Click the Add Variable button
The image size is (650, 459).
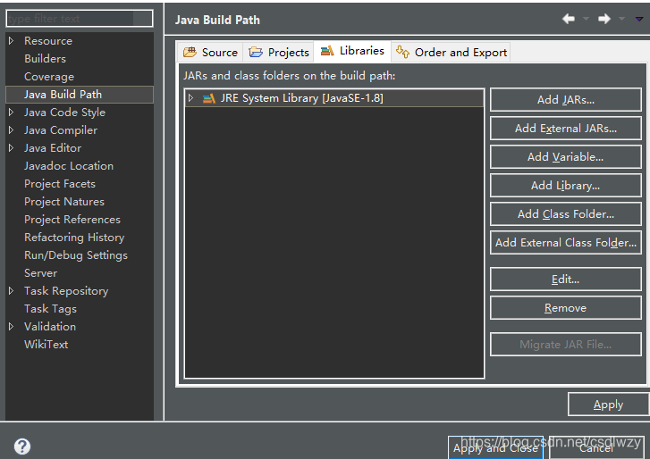click(566, 157)
